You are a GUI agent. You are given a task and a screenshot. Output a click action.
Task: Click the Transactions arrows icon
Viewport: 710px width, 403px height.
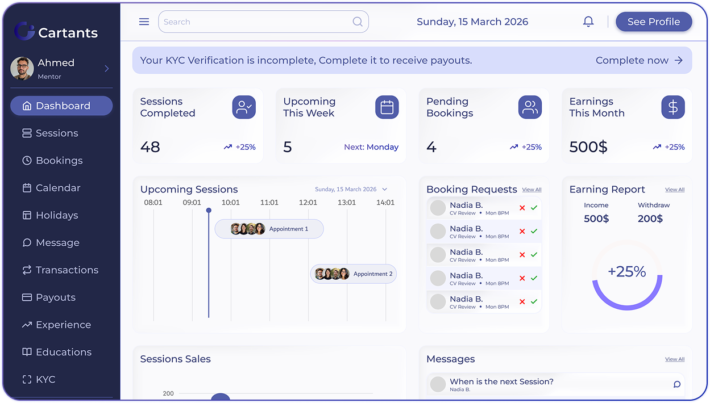pos(27,270)
